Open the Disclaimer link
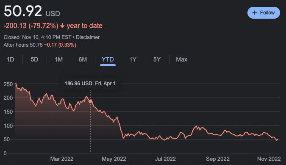This screenshot has width=286, height=165. coord(88,37)
